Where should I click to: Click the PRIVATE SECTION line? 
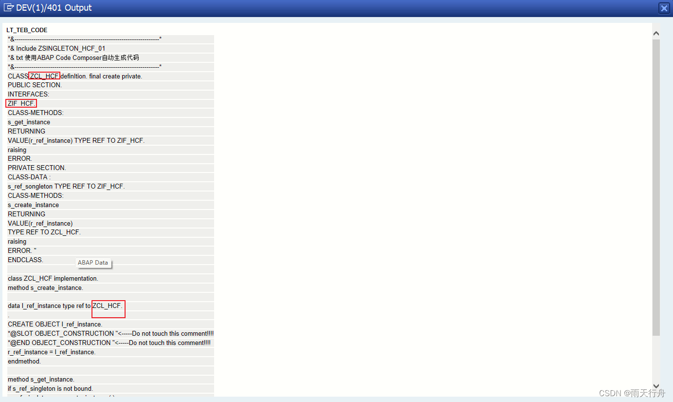tap(36, 168)
